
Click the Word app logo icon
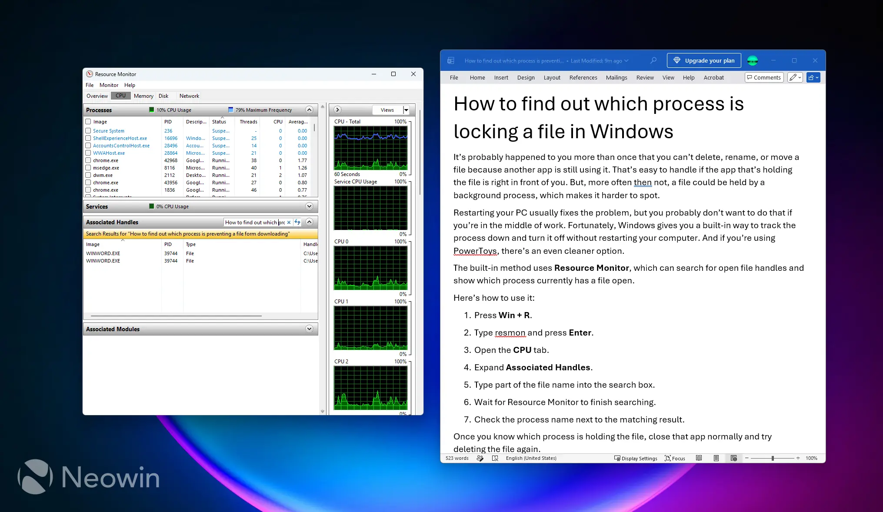[451, 60]
